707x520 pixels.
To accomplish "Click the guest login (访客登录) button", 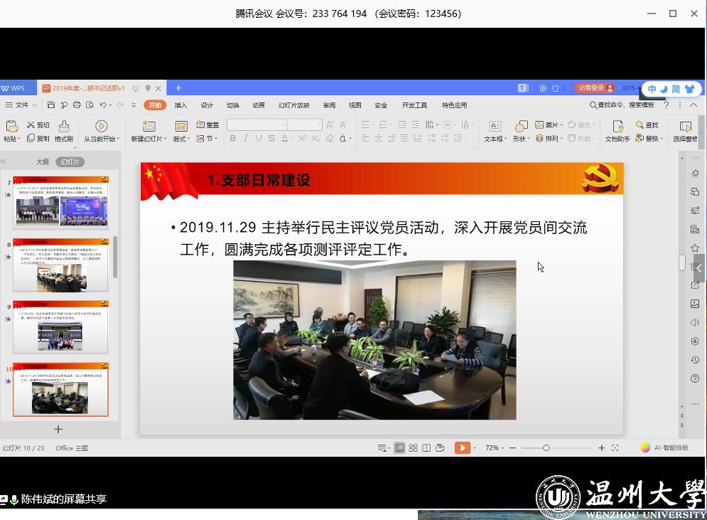I will pyautogui.click(x=595, y=88).
